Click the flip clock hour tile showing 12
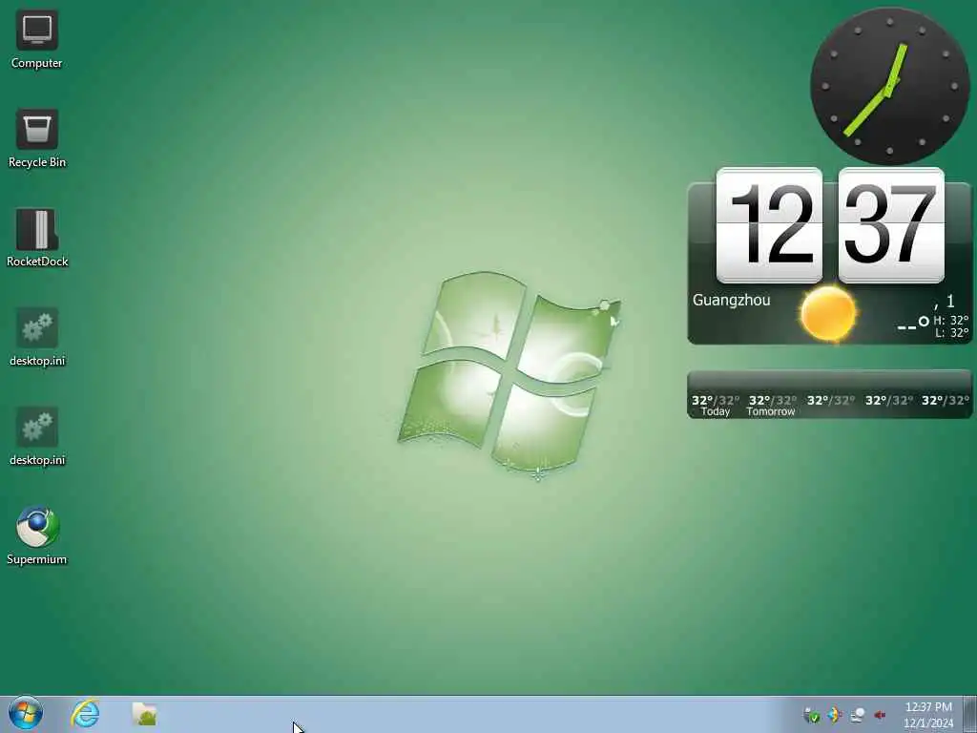Viewport: 977px width, 733px height. coord(770,225)
